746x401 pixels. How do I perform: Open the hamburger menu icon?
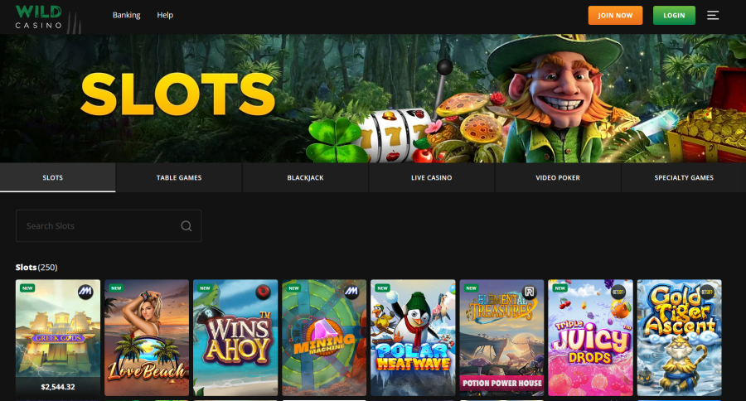tap(712, 15)
